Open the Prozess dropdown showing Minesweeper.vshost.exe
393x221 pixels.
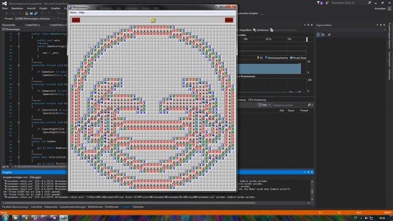click(x=34, y=18)
